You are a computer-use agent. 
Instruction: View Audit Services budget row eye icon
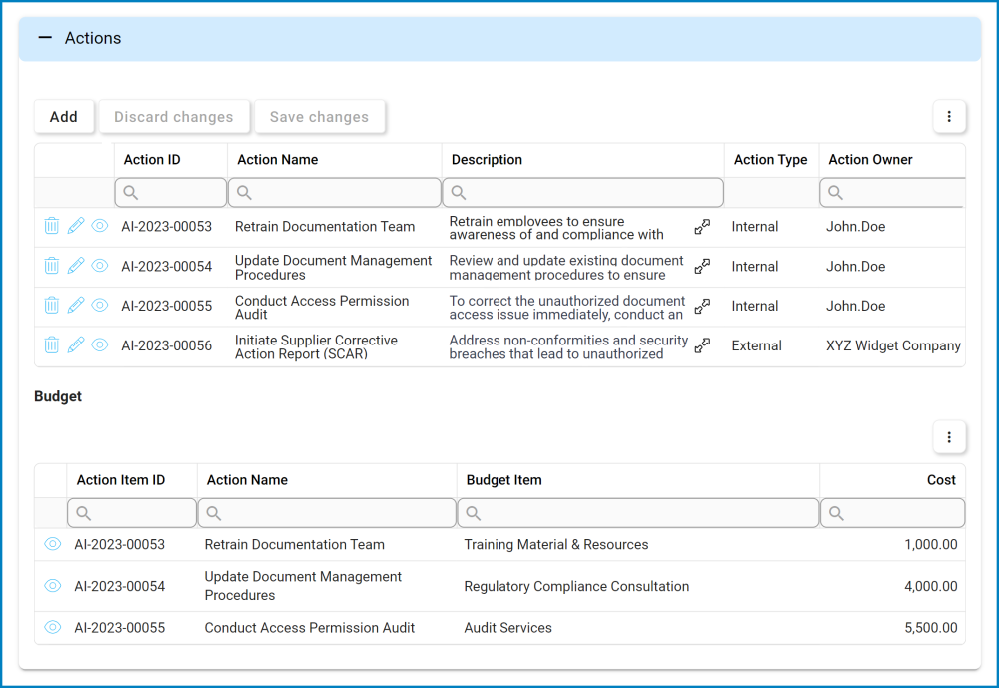53,628
